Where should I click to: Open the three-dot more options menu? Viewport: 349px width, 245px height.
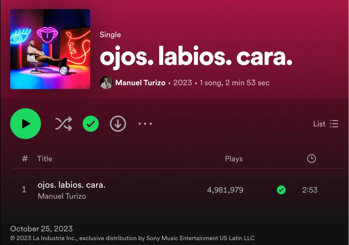145,124
